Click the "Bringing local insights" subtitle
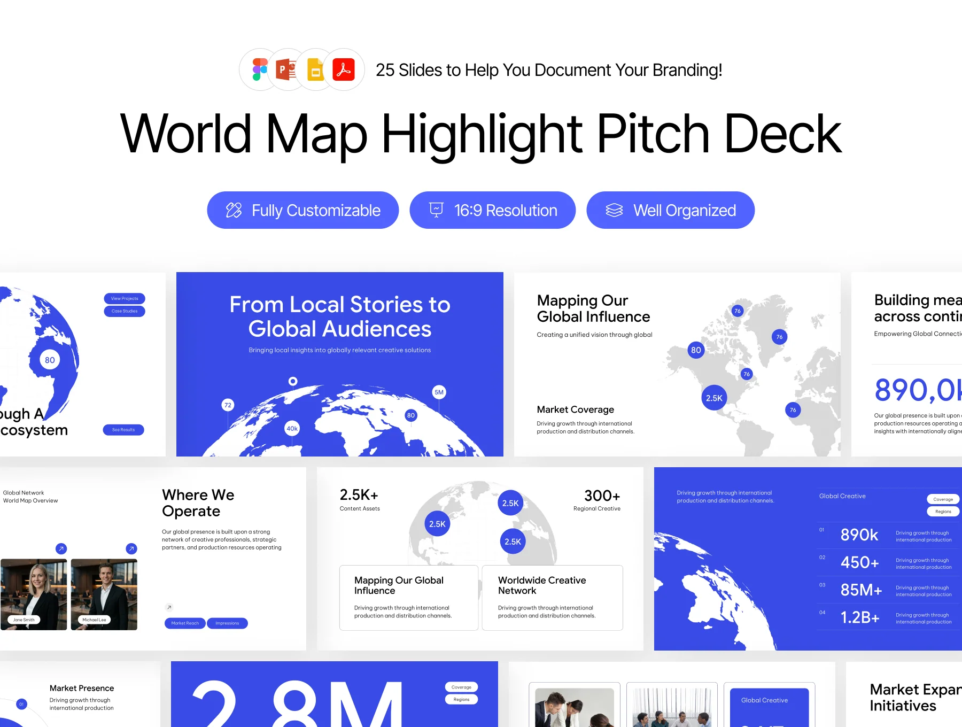 340,350
